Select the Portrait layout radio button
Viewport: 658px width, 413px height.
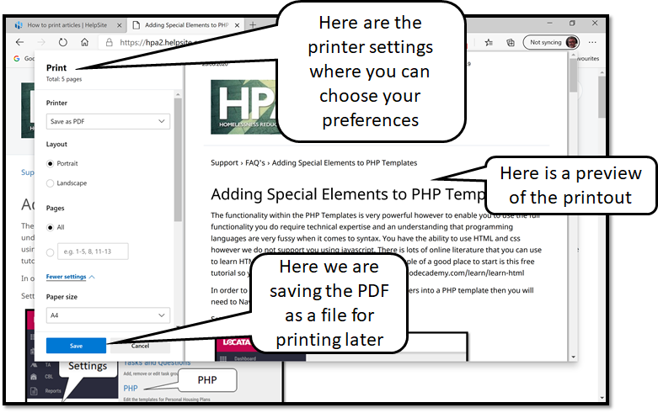[50, 163]
